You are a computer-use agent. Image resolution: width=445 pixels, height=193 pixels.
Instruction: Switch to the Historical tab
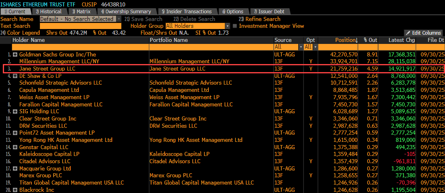[x=49, y=12]
